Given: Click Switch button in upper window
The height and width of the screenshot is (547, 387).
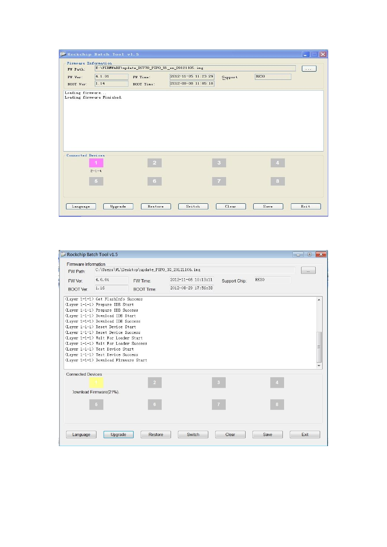Looking at the screenshot, I should click(193, 207).
